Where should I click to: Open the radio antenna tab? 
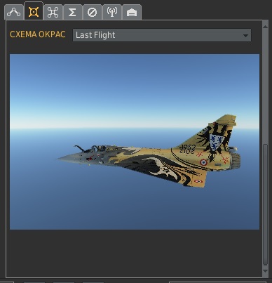pos(112,12)
